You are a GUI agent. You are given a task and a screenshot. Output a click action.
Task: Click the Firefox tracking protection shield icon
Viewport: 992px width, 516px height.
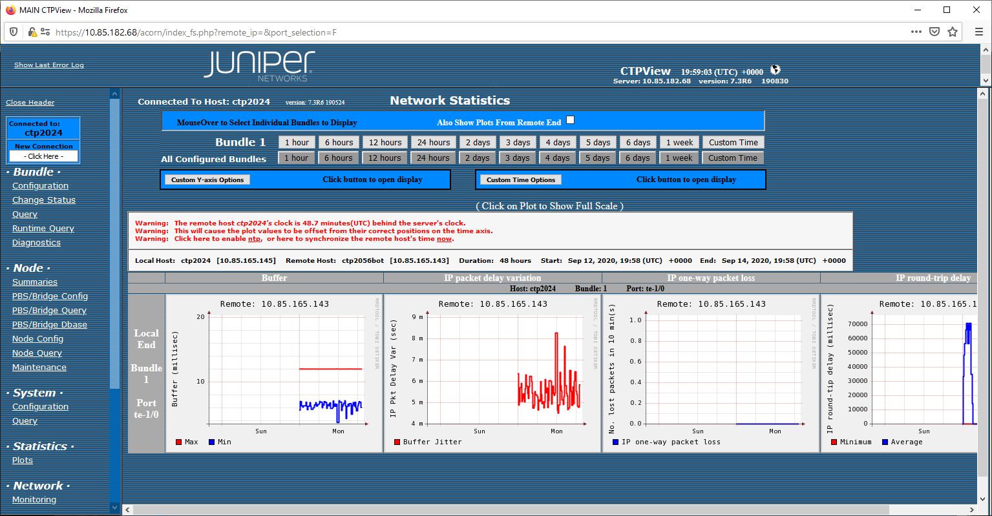click(x=14, y=32)
